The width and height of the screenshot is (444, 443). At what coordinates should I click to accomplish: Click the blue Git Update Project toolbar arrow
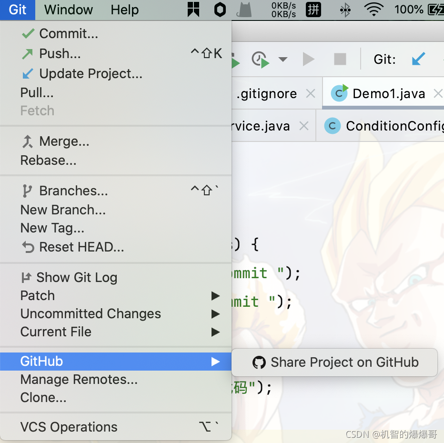click(x=419, y=59)
